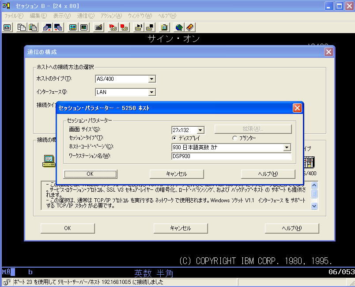This screenshot has height=287, width=355.
Task: Open the color remap toolbar icon
Action: pyautogui.click(x=84, y=27)
